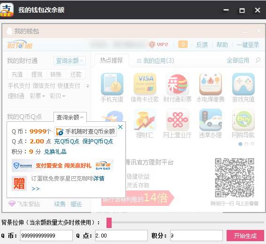This screenshot has width=266, height=244.
Task: Click the QR code image
Action: [x=235, y=178]
